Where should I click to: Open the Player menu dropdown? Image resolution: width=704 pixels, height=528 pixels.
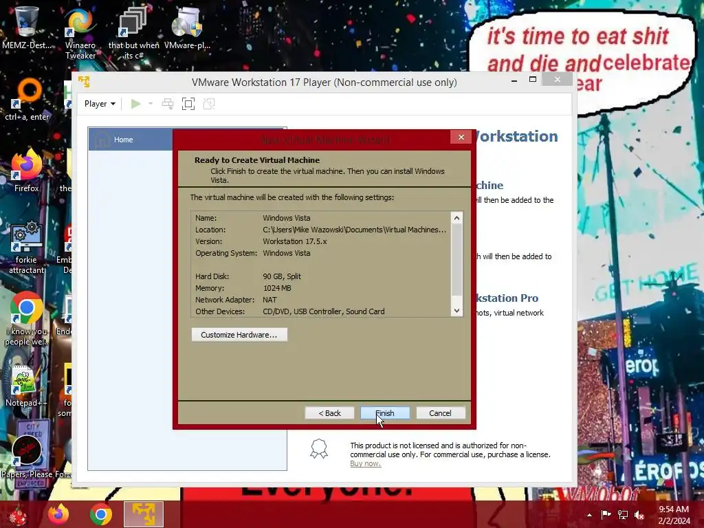tap(100, 104)
